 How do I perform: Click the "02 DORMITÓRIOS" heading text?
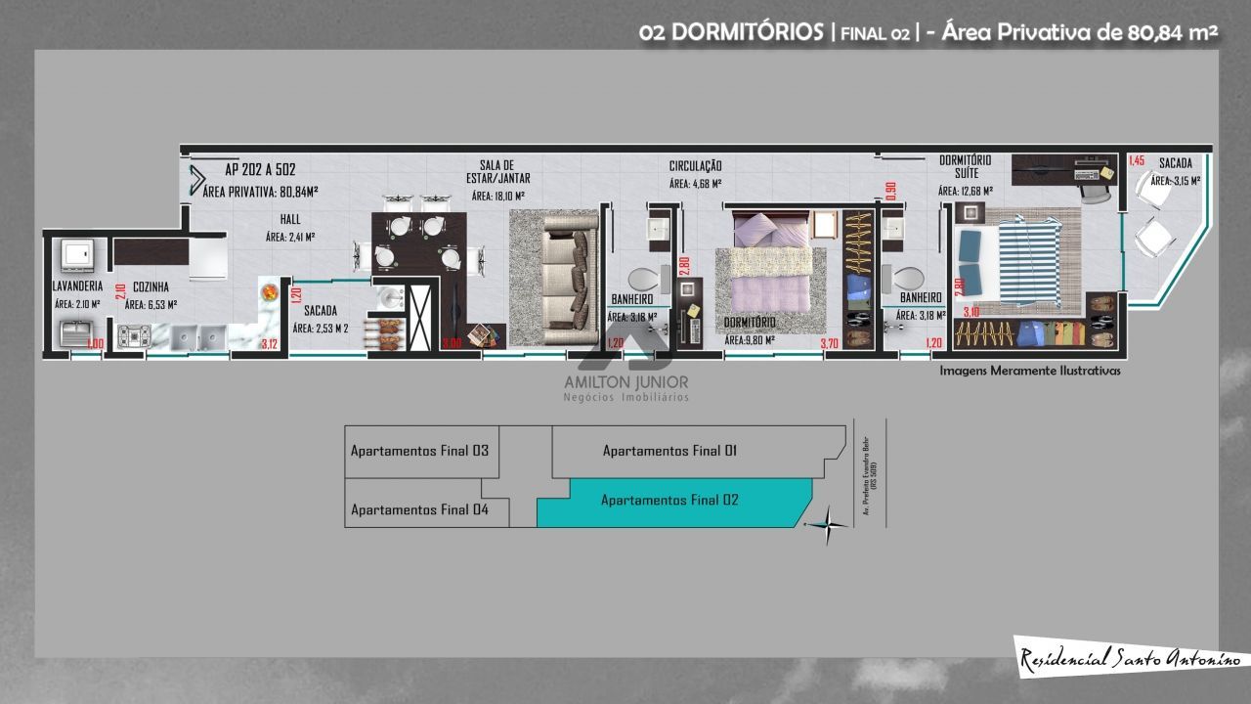coord(731,32)
